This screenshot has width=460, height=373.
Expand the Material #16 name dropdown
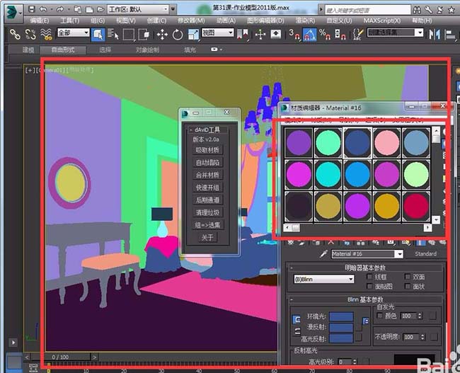click(398, 254)
